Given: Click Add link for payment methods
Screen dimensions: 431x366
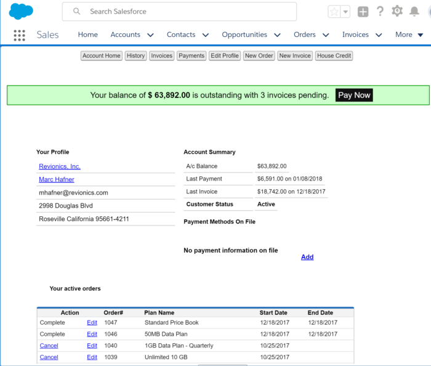Looking at the screenshot, I should coord(307,257).
